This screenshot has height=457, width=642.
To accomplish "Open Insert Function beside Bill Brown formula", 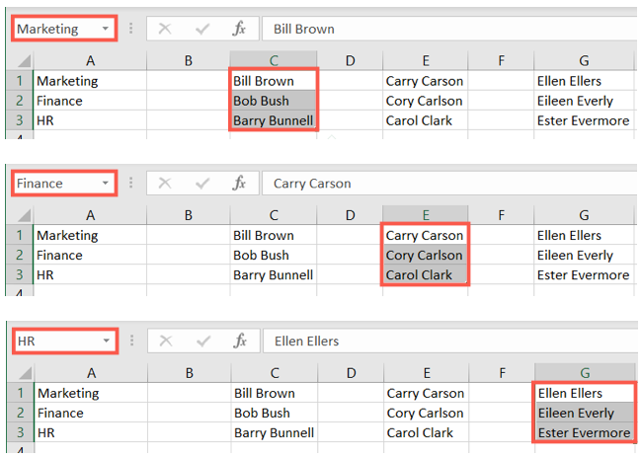I will pyautogui.click(x=238, y=29).
